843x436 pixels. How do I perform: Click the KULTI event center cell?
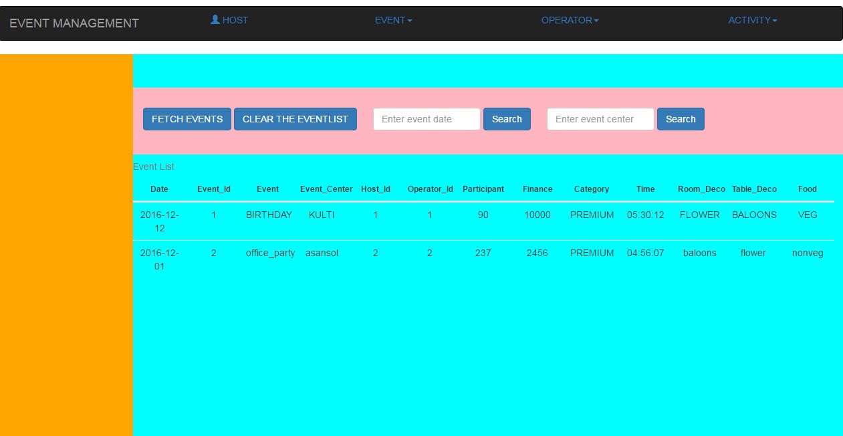(322, 215)
